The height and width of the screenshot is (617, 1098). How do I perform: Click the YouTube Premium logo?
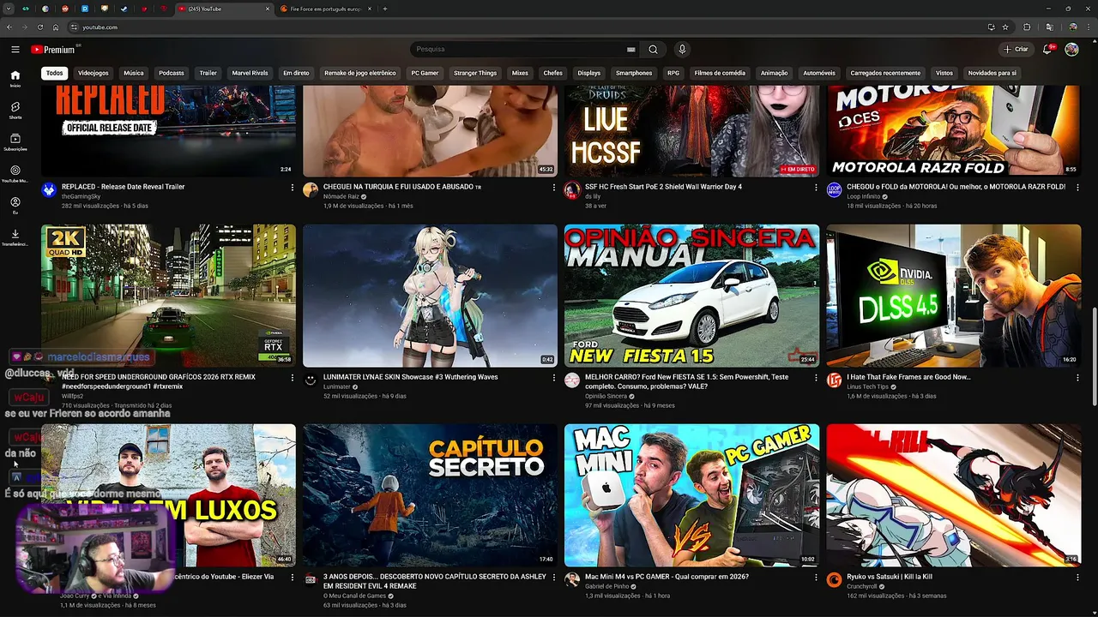pos(53,50)
